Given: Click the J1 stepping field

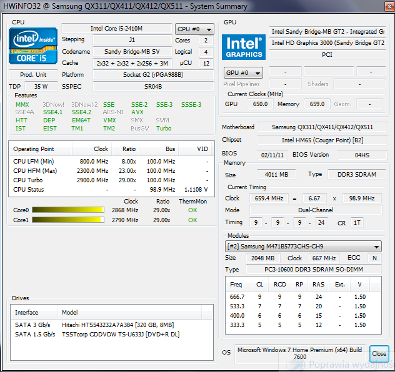Looking at the screenshot, I should (x=132, y=40).
